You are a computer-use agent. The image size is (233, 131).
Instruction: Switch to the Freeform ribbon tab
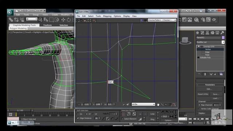coord(48,25)
